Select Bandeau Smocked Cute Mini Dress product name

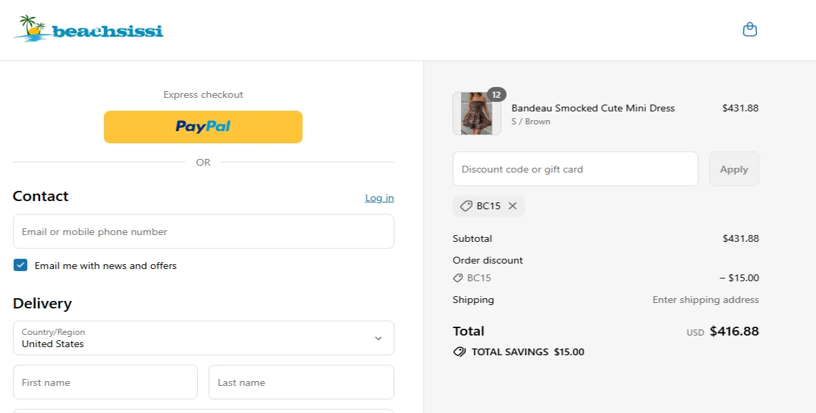point(593,108)
